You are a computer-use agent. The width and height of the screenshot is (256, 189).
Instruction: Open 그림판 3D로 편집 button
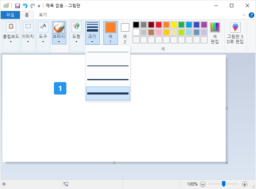point(235,33)
